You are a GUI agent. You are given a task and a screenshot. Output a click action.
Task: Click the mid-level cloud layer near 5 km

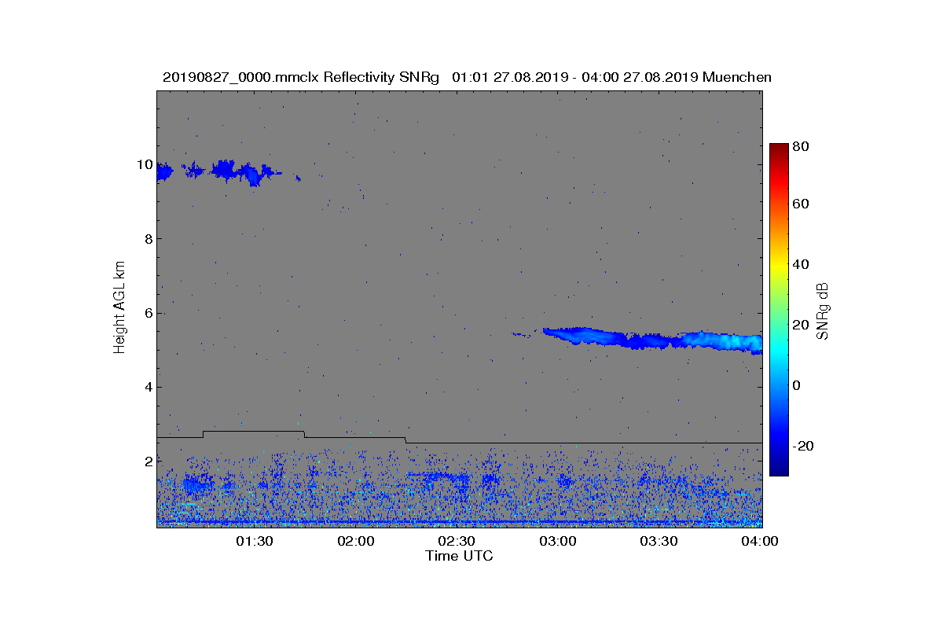652,340
